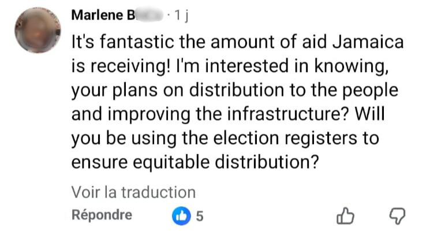The image size is (426, 238).
Task: Click the blue like reaction badge
Action: click(181, 216)
